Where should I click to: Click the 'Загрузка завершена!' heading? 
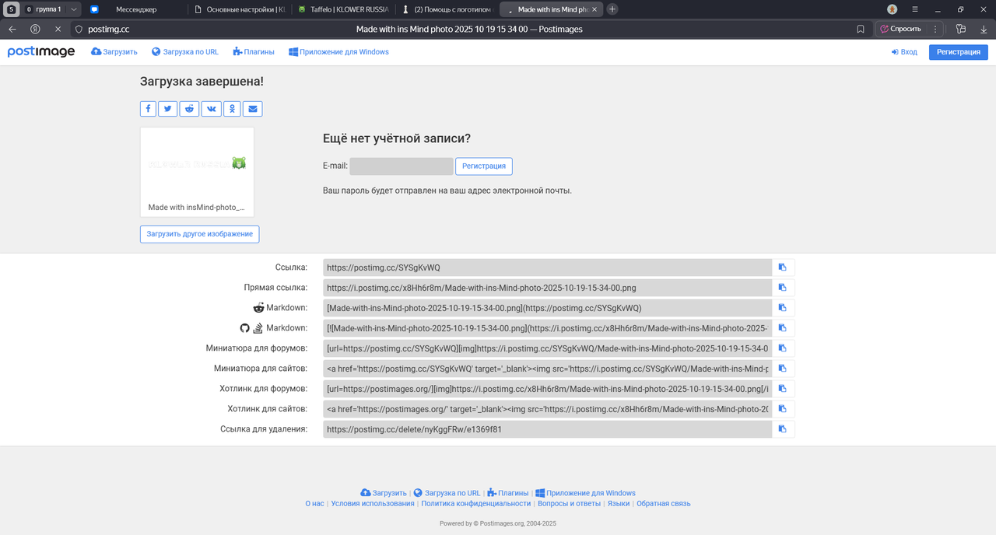pos(202,81)
